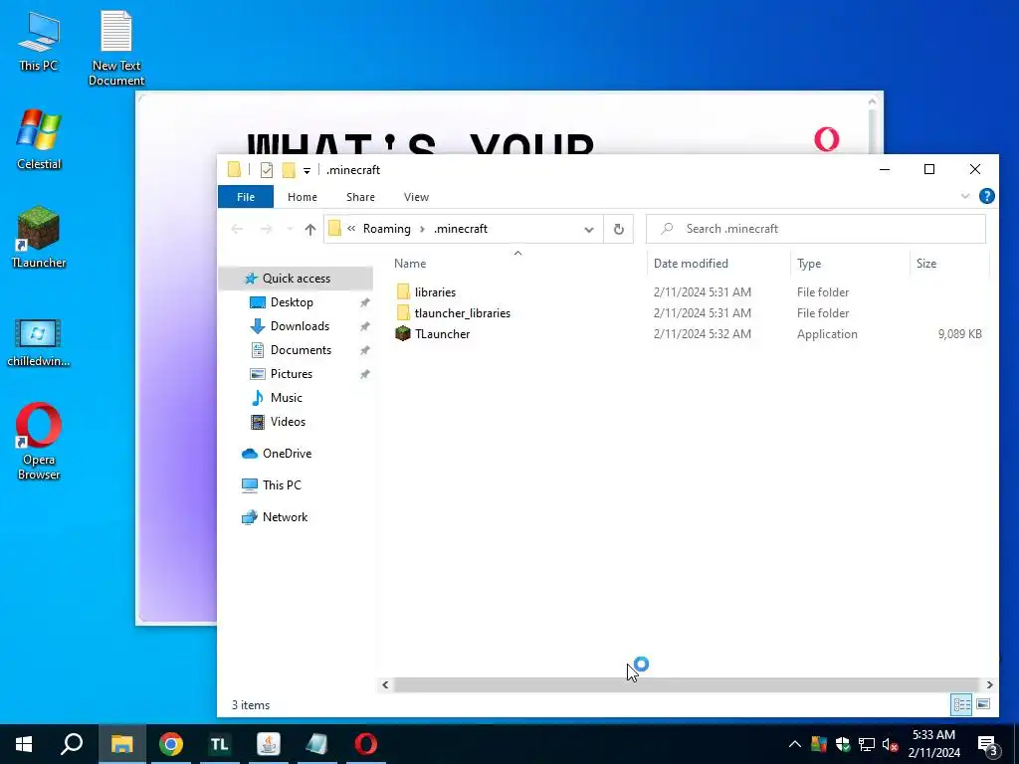Go up one folder level
Viewport: 1019px width, 764px height.
[310, 229]
